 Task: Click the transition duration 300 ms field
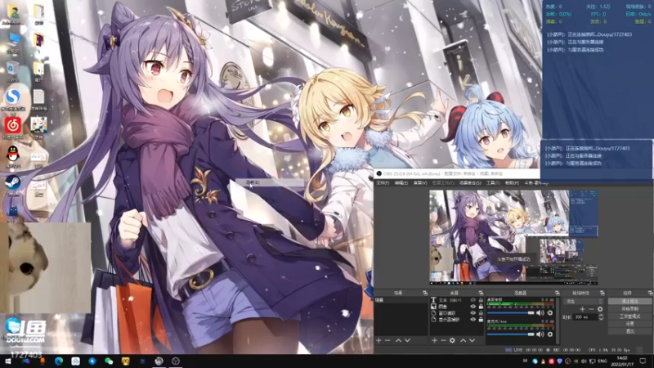click(585, 317)
